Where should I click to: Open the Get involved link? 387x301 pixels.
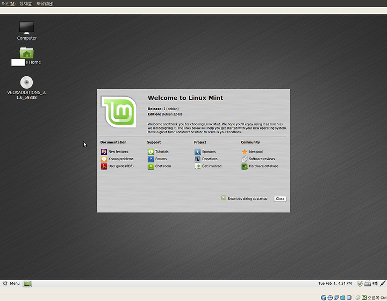(x=212, y=166)
